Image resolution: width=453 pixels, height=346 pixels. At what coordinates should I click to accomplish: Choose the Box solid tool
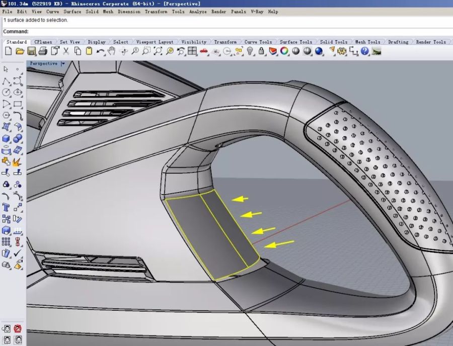pyautogui.click(x=6, y=139)
